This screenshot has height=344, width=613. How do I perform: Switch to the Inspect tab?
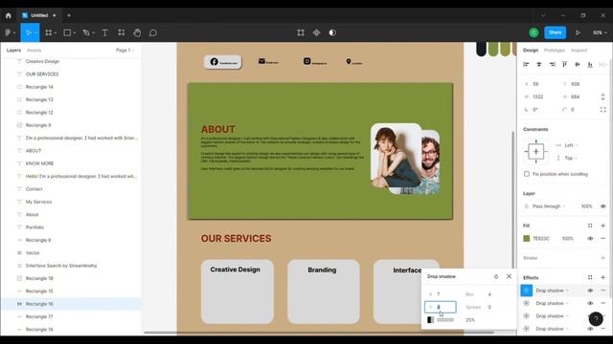579,51
